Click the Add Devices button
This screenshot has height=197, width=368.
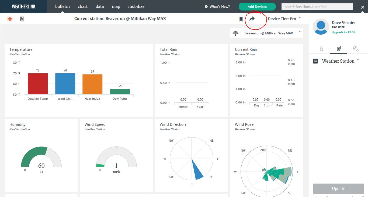click(x=257, y=7)
